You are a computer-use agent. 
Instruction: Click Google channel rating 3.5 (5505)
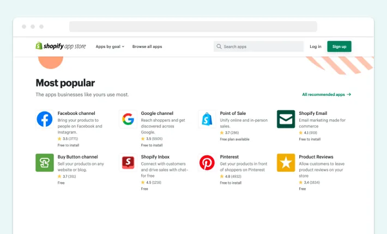tap(152, 139)
